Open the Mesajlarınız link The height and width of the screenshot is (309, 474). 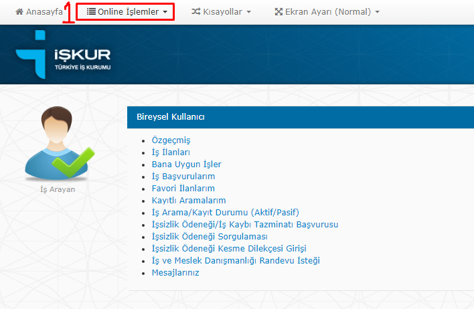pos(175,272)
